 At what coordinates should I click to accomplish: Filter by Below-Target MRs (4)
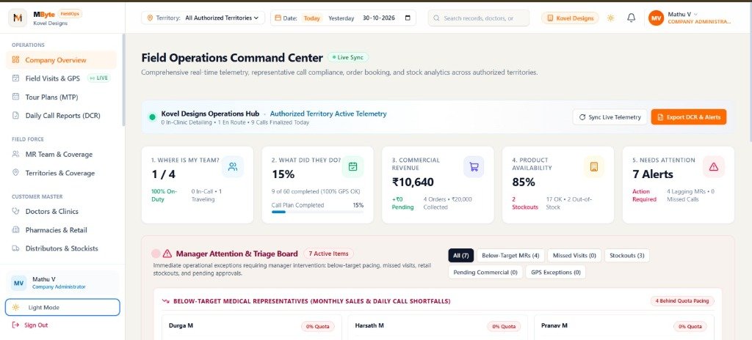pyautogui.click(x=510, y=256)
